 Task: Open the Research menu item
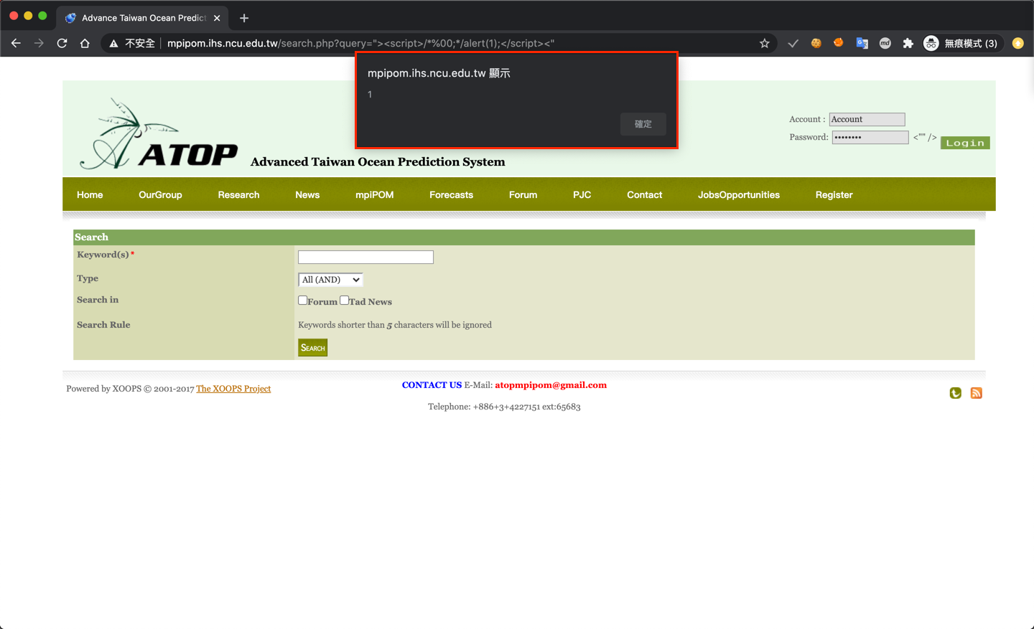click(x=238, y=194)
